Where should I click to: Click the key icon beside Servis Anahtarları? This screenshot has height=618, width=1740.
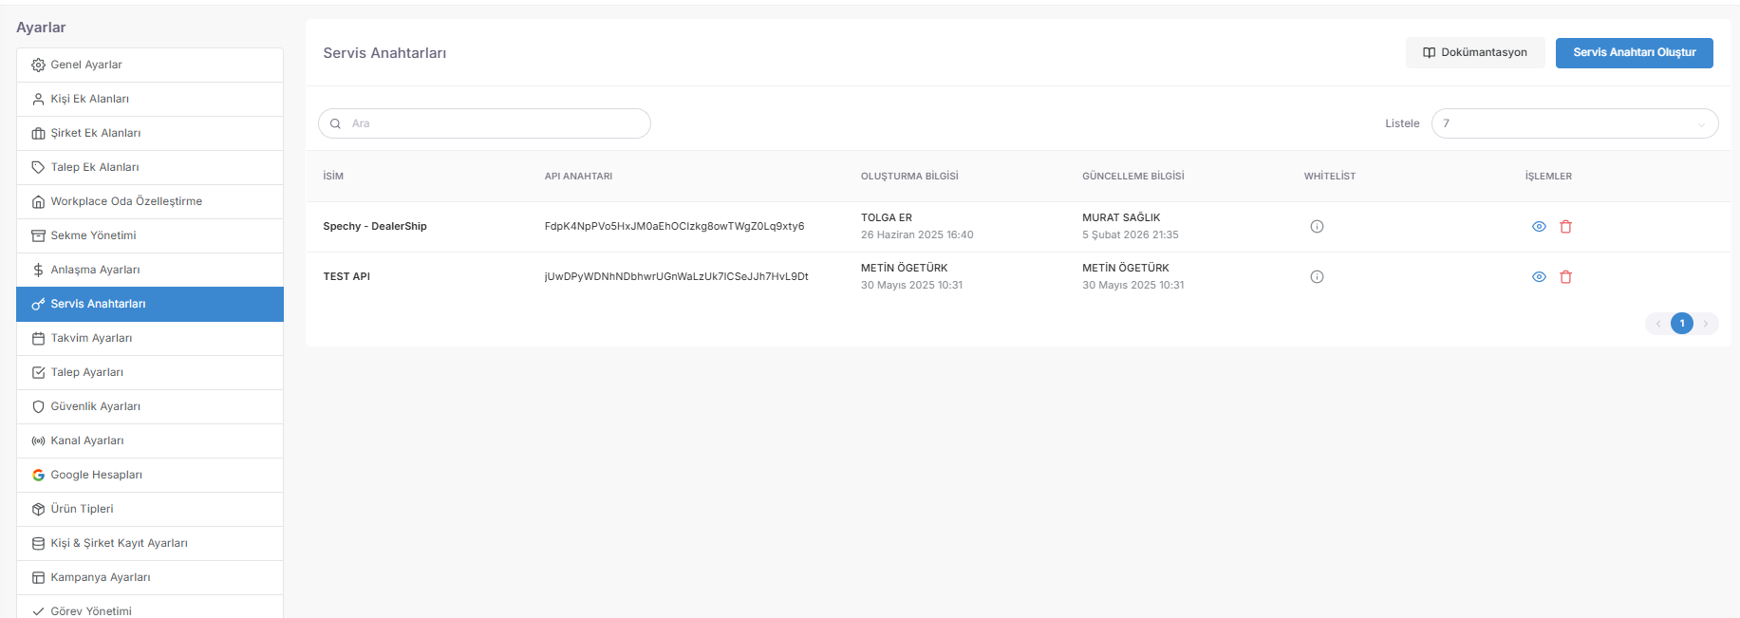(x=38, y=305)
